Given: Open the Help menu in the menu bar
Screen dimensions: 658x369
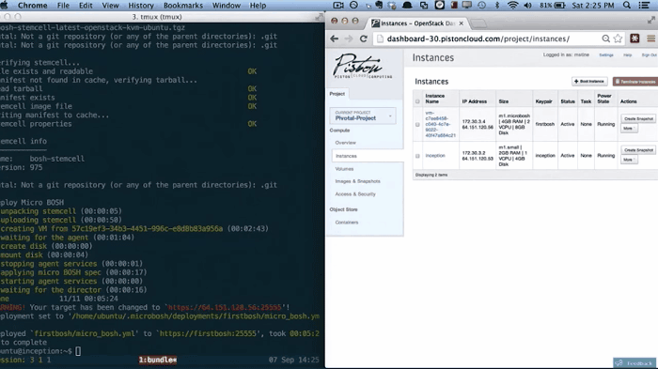Looking at the screenshot, I should 258,6.
